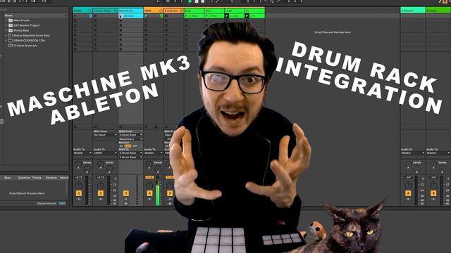Stop clips on the 5 Instrum track's first slot

[166, 15]
